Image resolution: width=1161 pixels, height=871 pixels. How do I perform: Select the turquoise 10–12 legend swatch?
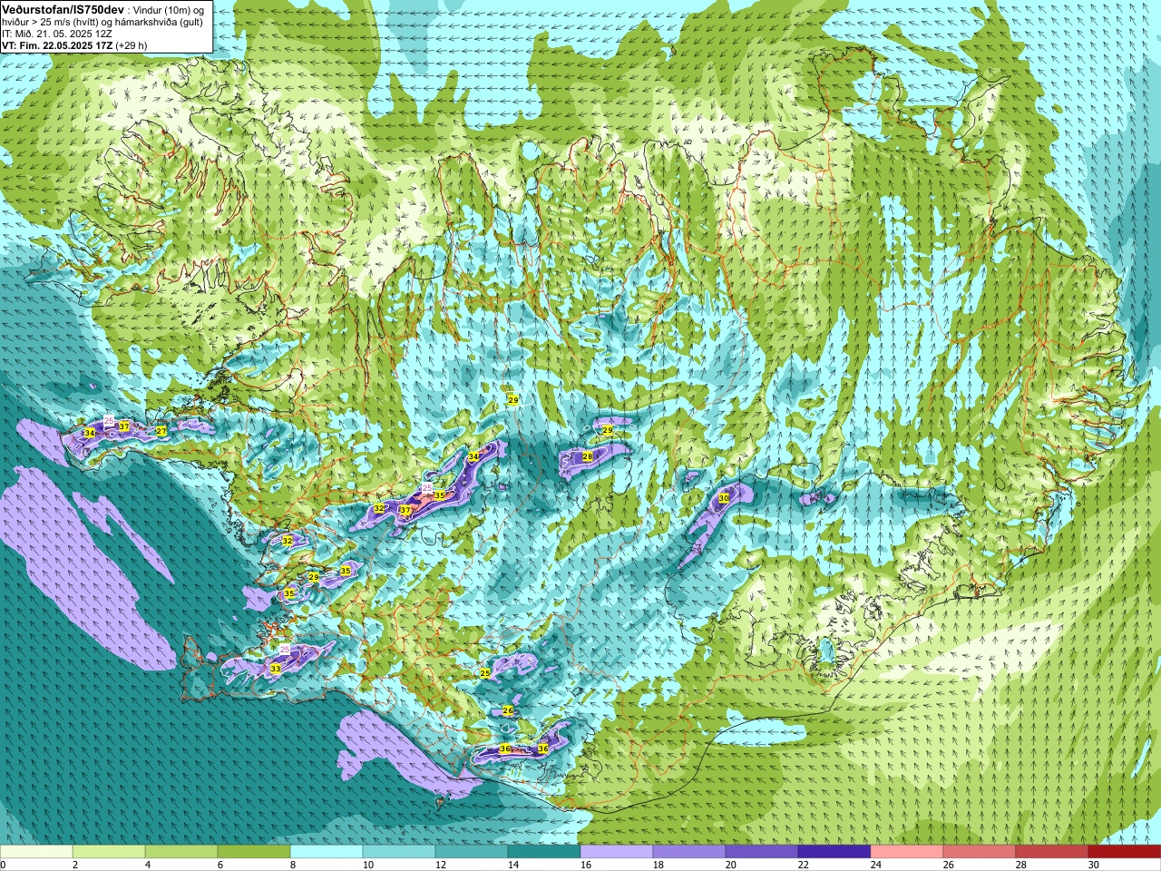pyautogui.click(x=399, y=852)
